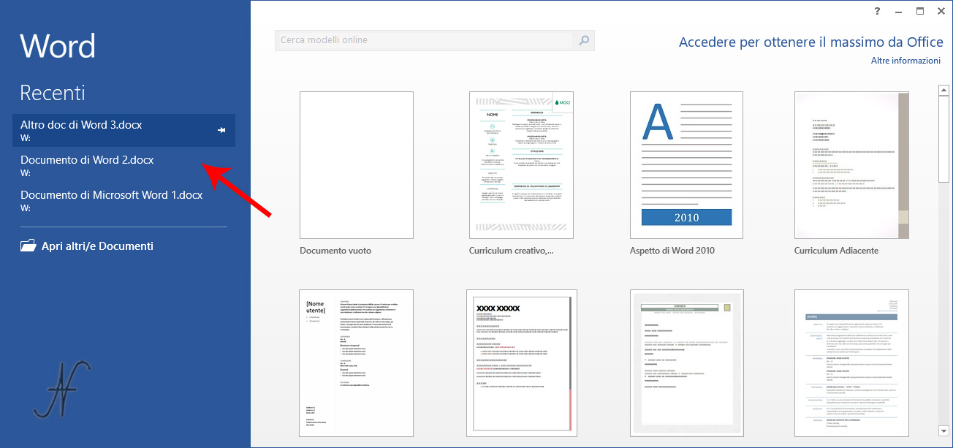The height and width of the screenshot is (448, 953).
Task: Choose Curriculum creativo template thumbnail
Action: click(x=521, y=165)
